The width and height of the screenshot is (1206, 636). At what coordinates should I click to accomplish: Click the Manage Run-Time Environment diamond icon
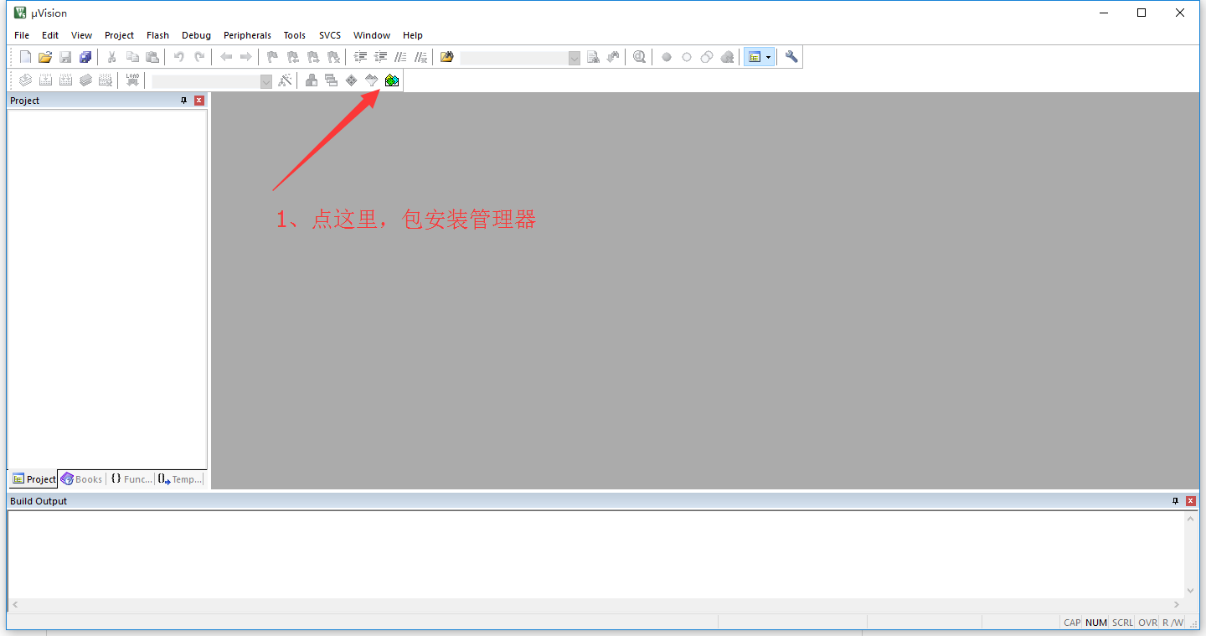click(x=352, y=80)
